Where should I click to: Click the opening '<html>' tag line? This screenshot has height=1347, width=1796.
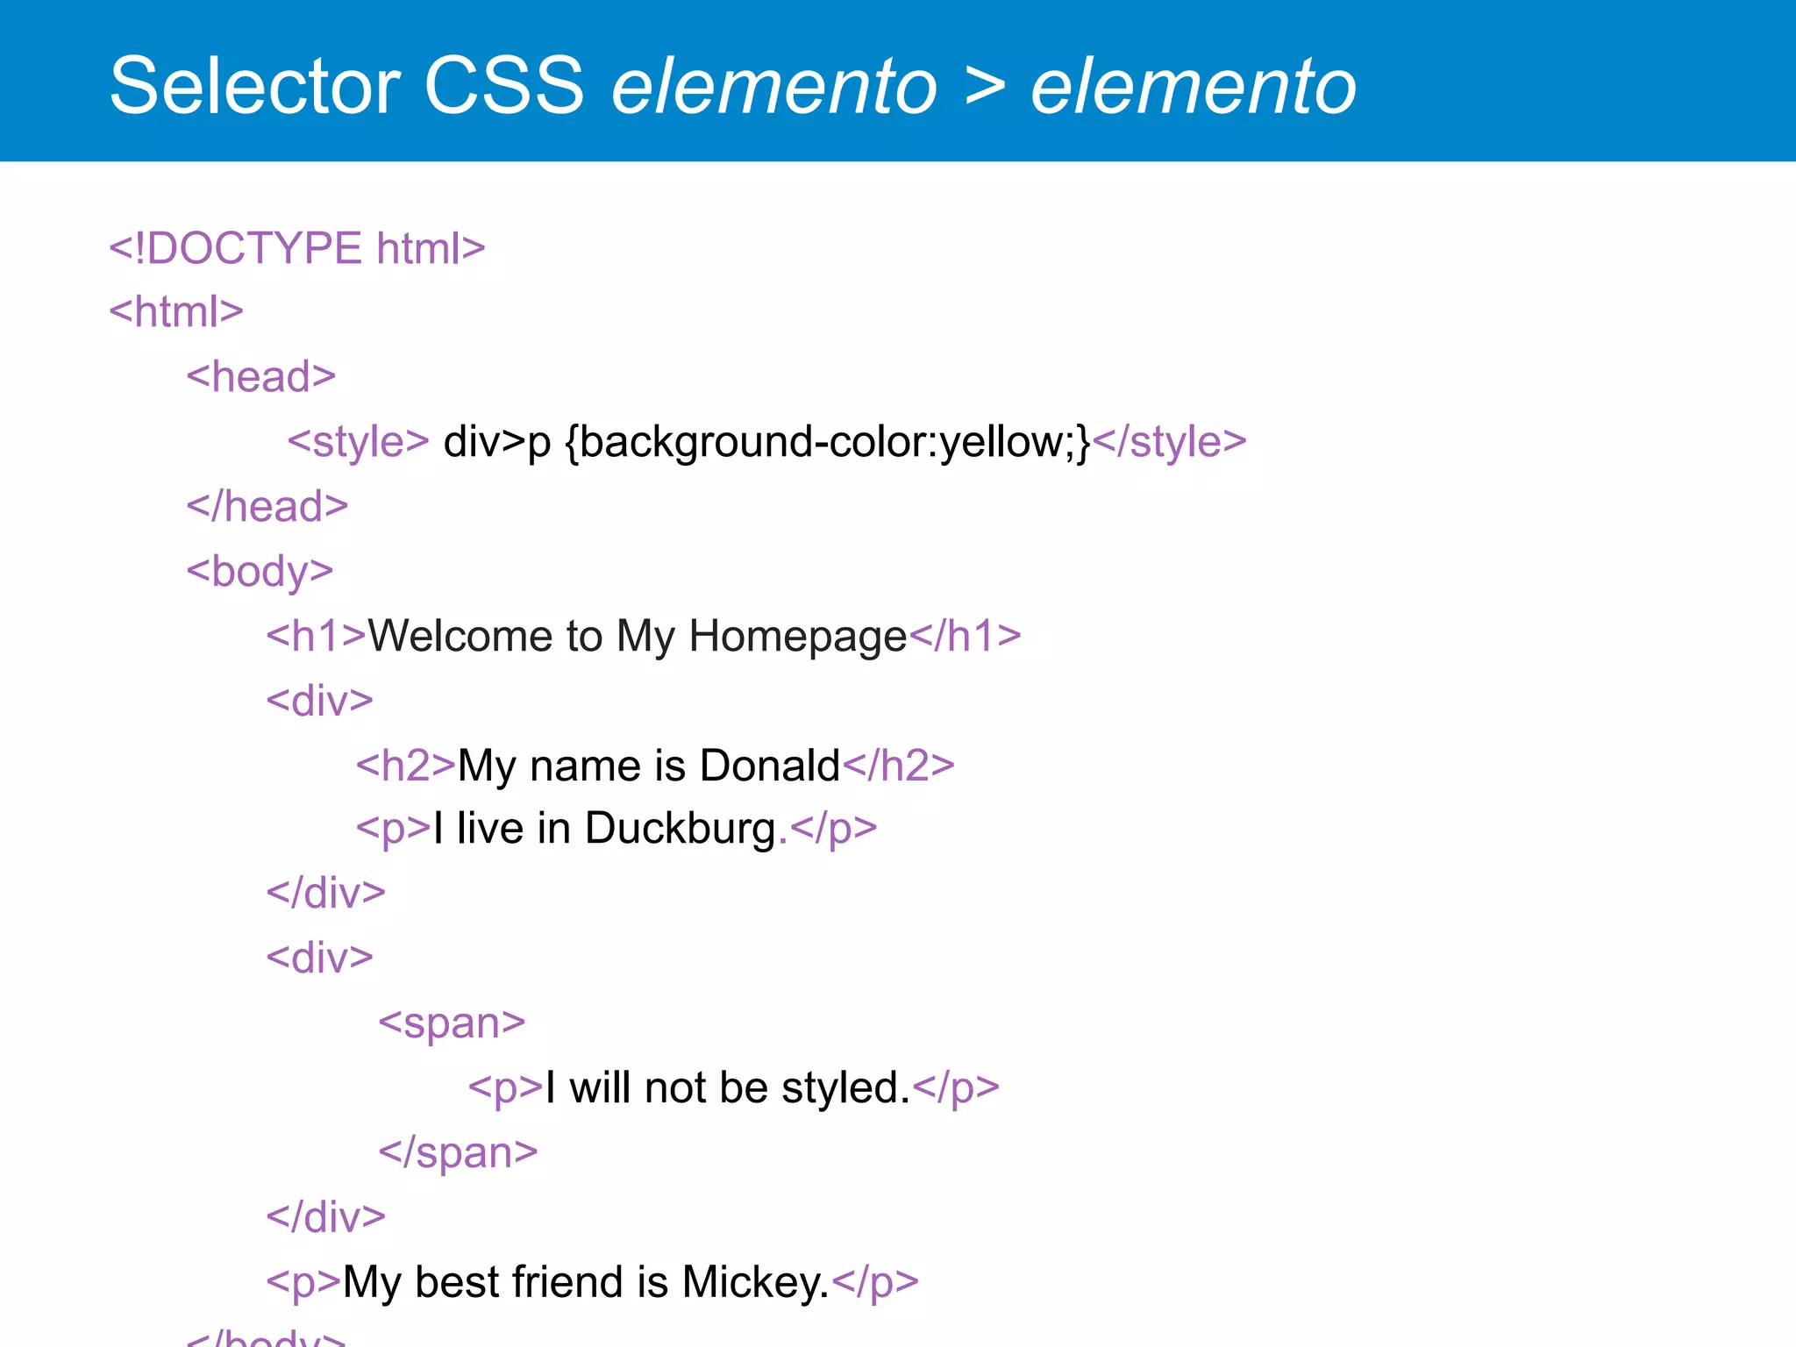(x=176, y=312)
